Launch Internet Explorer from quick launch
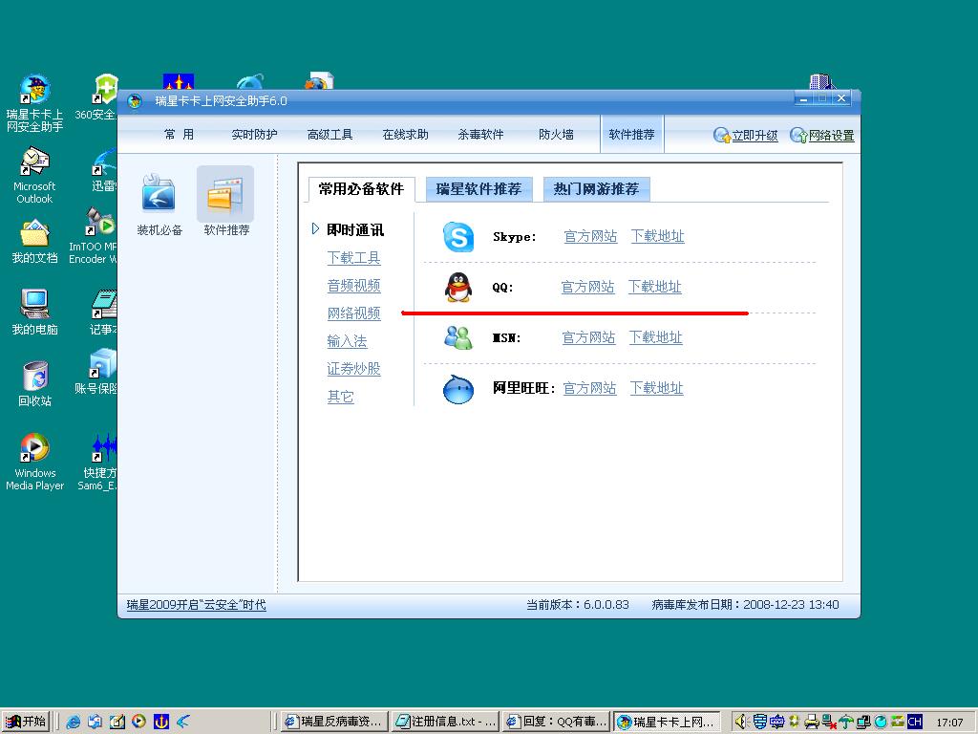 (74, 722)
